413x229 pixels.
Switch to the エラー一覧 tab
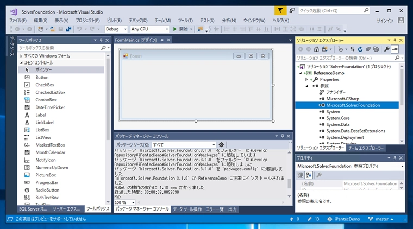[215, 209]
